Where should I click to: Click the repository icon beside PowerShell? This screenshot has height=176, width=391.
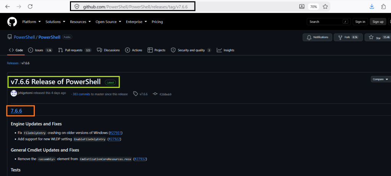9,37
